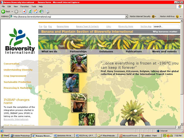Image resolution: width=184 pixels, height=138 pixels.
Task: Follow the Banana Home link
Action: point(63,26)
